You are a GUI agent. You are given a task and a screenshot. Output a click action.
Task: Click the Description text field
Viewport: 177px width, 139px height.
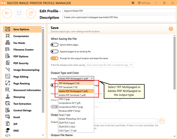pos(119,18)
